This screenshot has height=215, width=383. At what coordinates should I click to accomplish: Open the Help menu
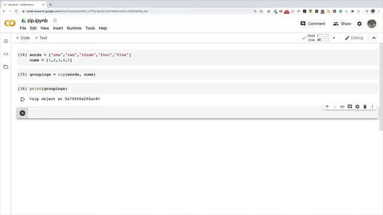[103, 28]
